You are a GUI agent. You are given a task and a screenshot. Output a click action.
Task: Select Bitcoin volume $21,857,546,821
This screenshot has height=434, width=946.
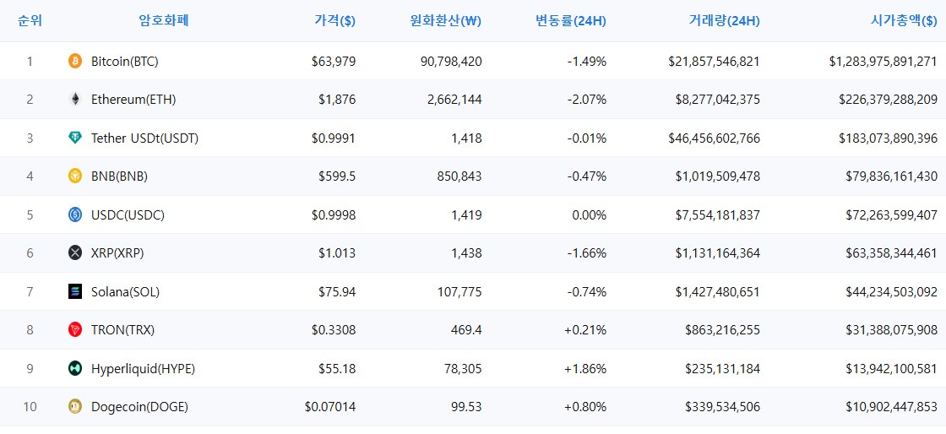point(715,61)
